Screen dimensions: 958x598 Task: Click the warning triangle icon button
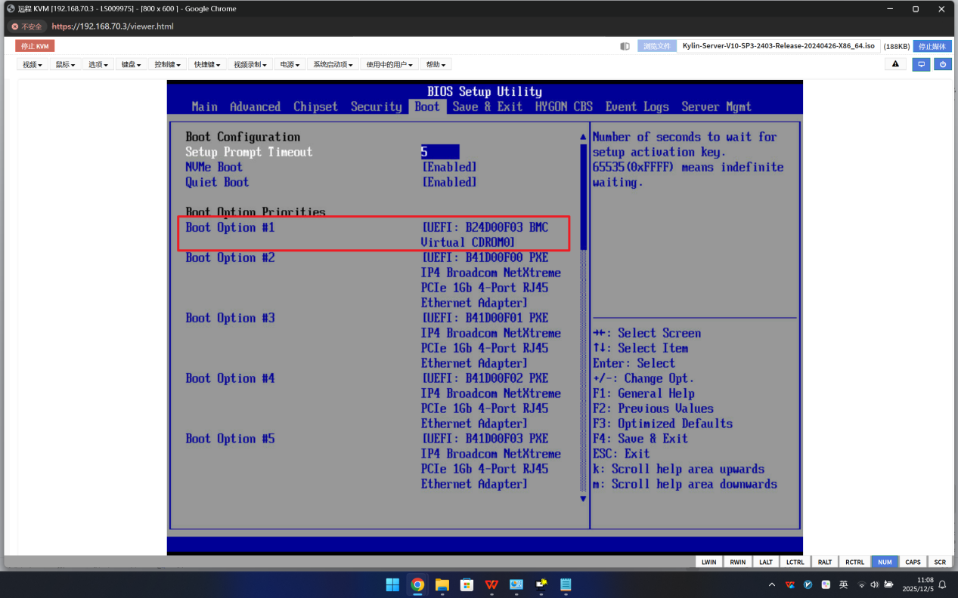coord(895,64)
